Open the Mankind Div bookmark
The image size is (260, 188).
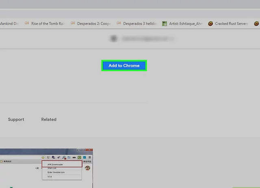click(x=9, y=24)
